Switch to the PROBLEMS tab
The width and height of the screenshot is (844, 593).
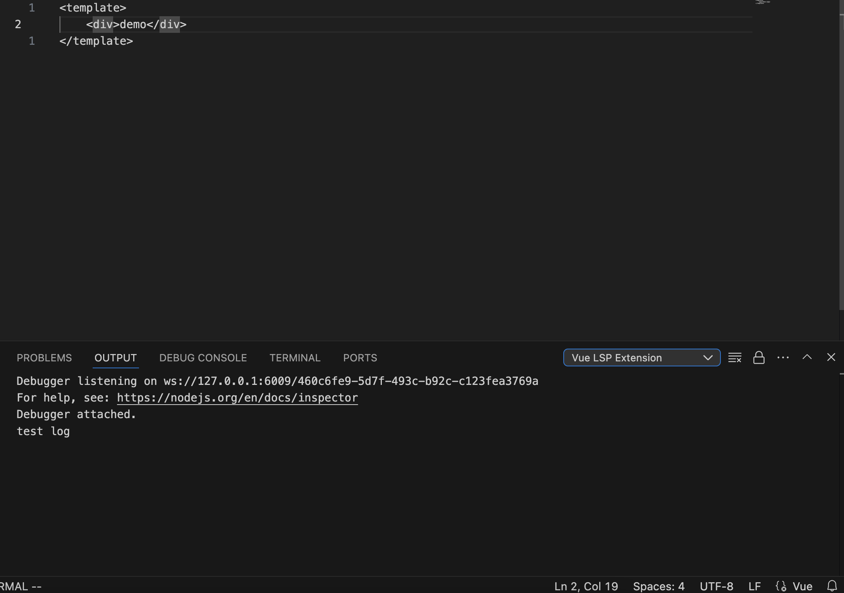(44, 358)
